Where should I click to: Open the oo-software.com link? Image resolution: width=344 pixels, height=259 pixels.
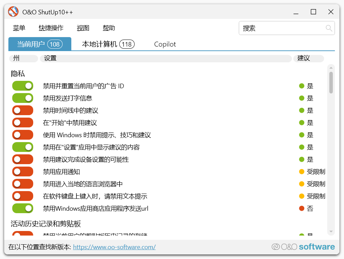click(114, 247)
